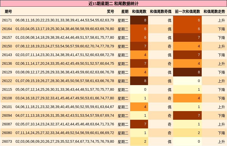Click the winning numbers of issue 26157
This screenshot has height=146, width=227.
click(65, 37)
